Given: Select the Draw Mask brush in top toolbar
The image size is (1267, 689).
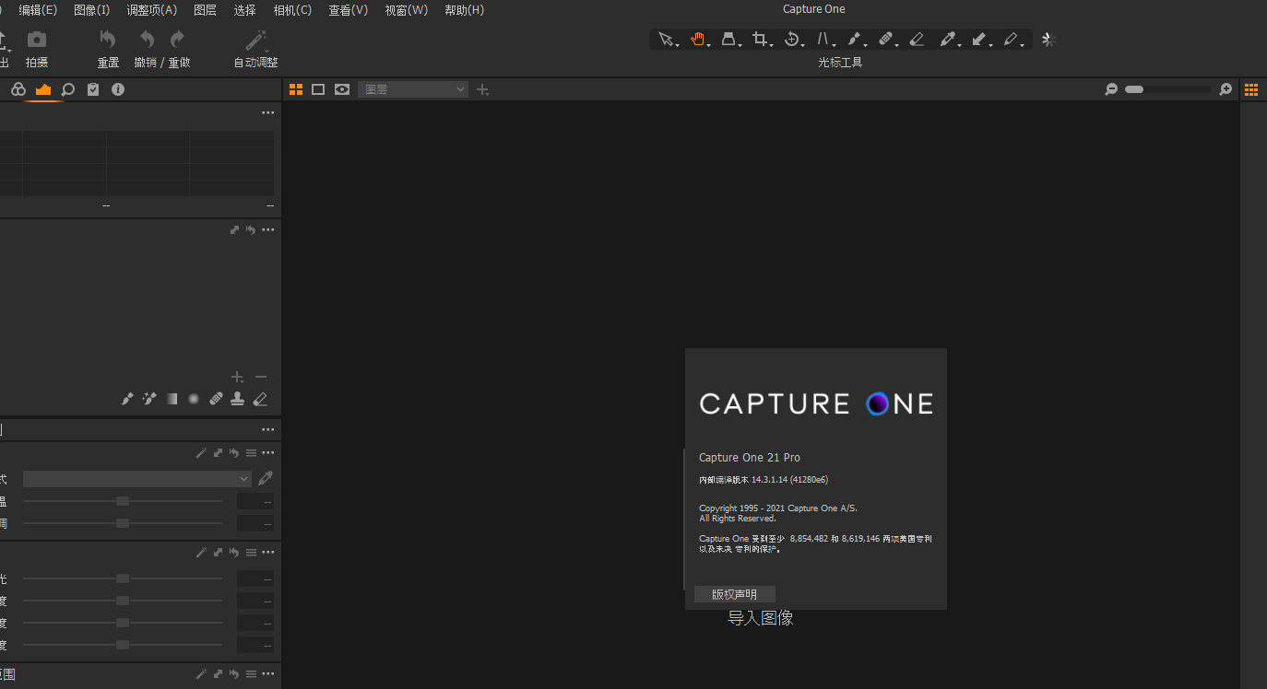Looking at the screenshot, I should point(854,39).
